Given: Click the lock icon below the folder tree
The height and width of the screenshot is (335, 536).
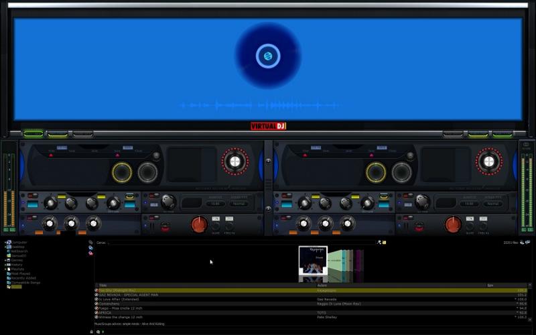Looking at the screenshot, I should click(91, 332).
